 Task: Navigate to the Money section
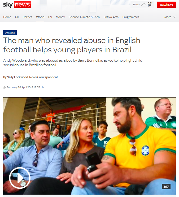[x=60, y=17]
